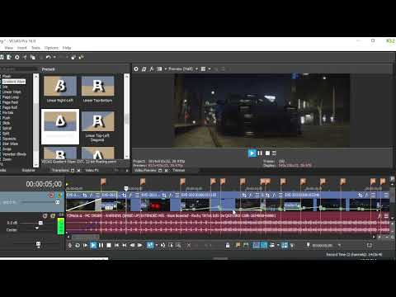Click the Go to Start transport button
The height and width of the screenshot is (297, 396).
(x=116, y=245)
